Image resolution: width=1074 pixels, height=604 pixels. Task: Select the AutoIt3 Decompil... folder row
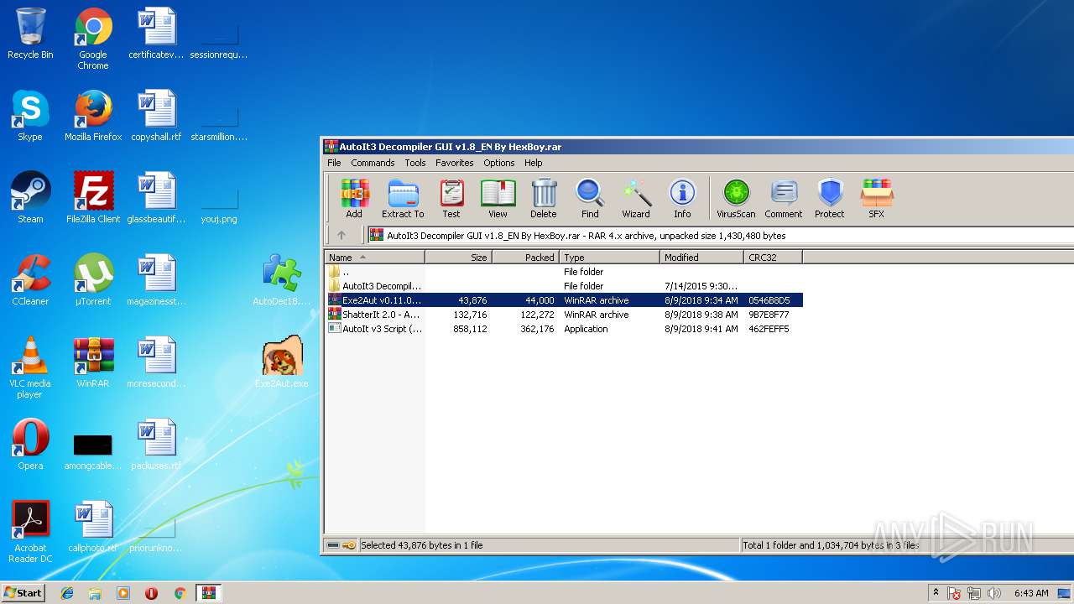[564, 286]
